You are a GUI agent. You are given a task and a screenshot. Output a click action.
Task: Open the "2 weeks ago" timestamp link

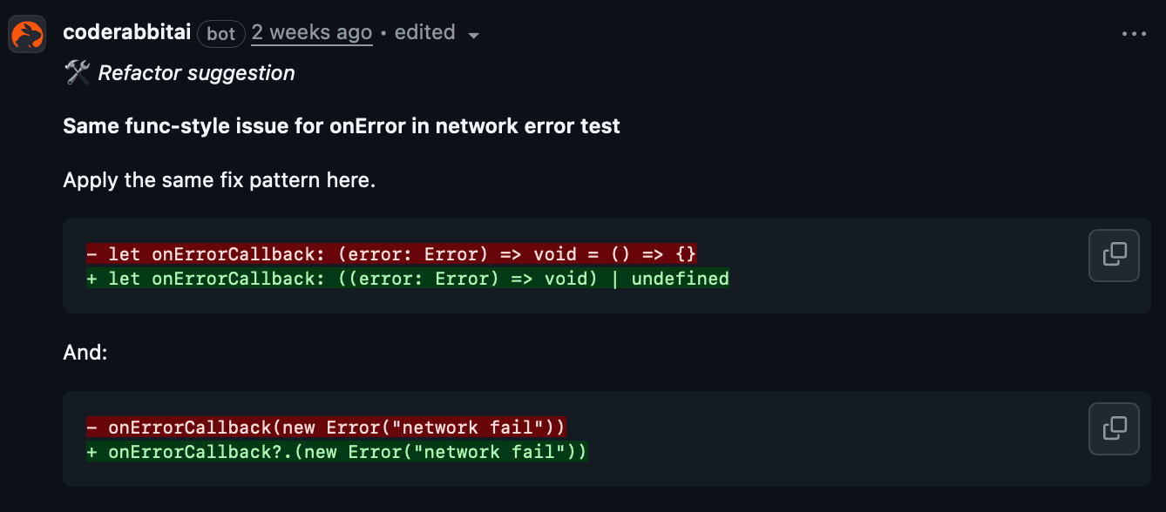(x=312, y=33)
